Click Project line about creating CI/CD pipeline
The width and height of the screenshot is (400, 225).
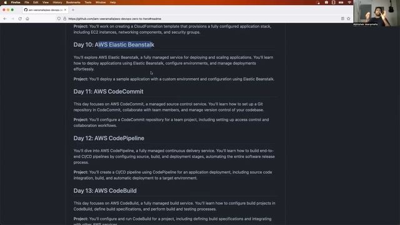tap(172, 175)
